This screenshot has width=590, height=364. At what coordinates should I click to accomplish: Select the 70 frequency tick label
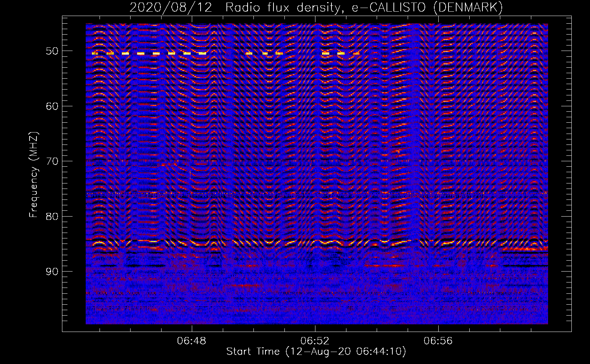pyautogui.click(x=52, y=161)
